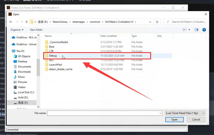The height and width of the screenshot is (135, 214).
Task: Open Gold (D:) drive in sidebar
Action: click(21, 97)
